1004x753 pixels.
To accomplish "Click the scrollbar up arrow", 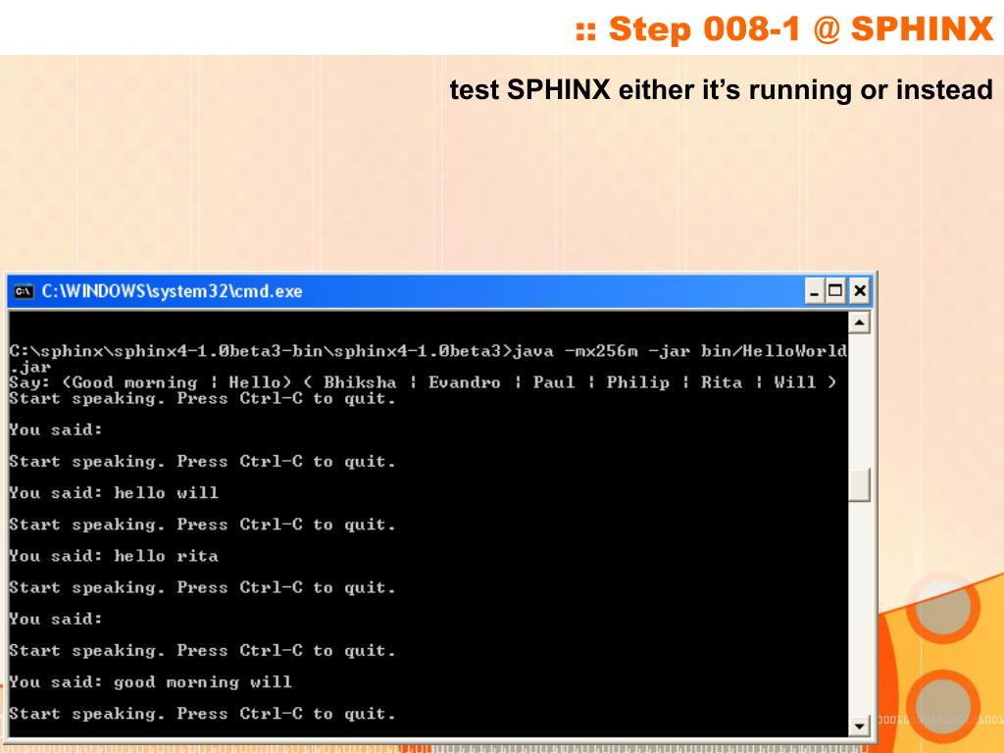I will coord(859,322).
